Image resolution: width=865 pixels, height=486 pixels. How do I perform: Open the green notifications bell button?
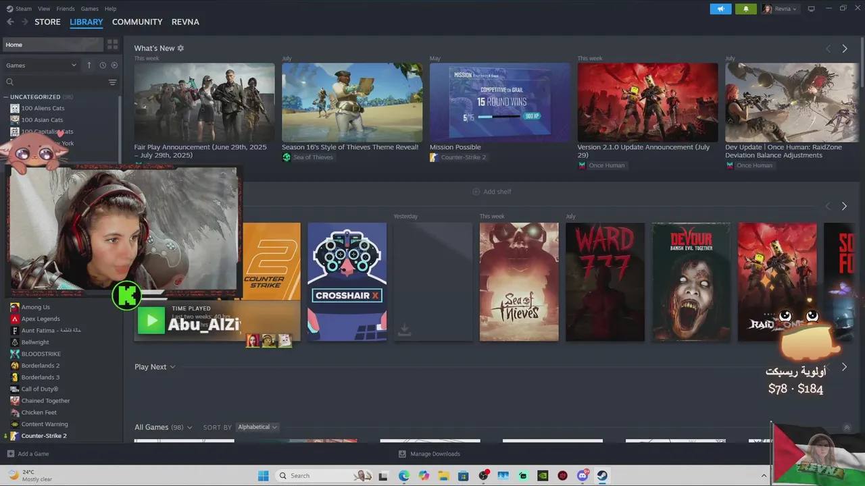click(746, 9)
